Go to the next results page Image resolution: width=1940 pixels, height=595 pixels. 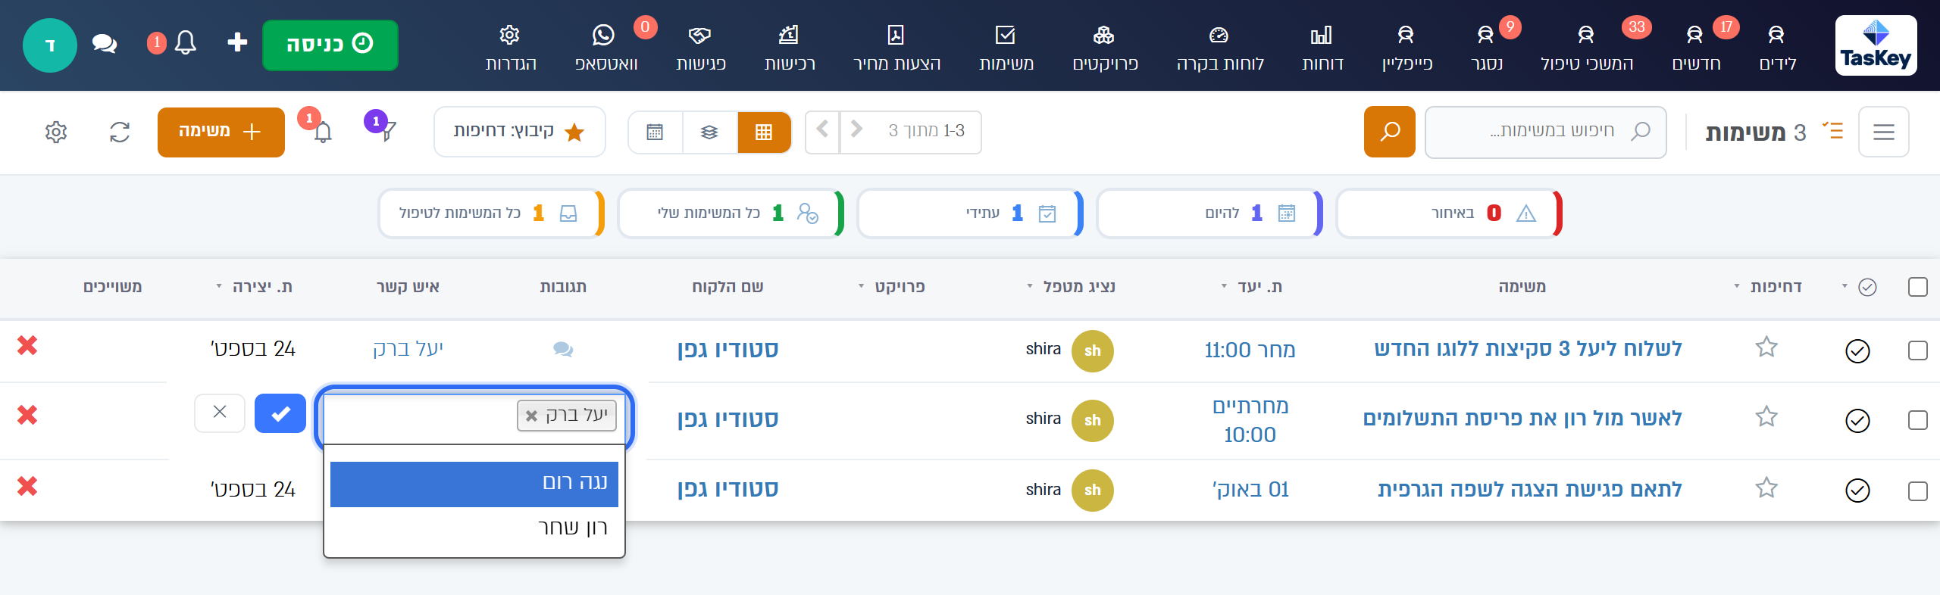point(822,129)
